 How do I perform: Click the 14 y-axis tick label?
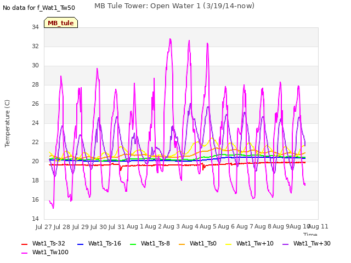[35, 219]
